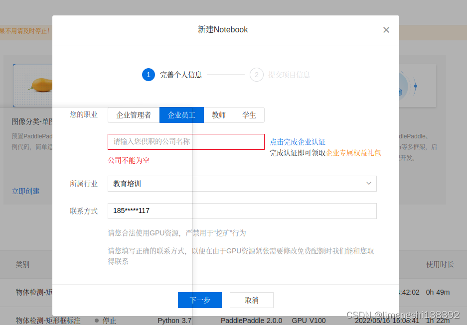The height and width of the screenshot is (325, 467).
Task: Expand the 所属行业 dropdown showing 教育培训
Action: (242, 184)
